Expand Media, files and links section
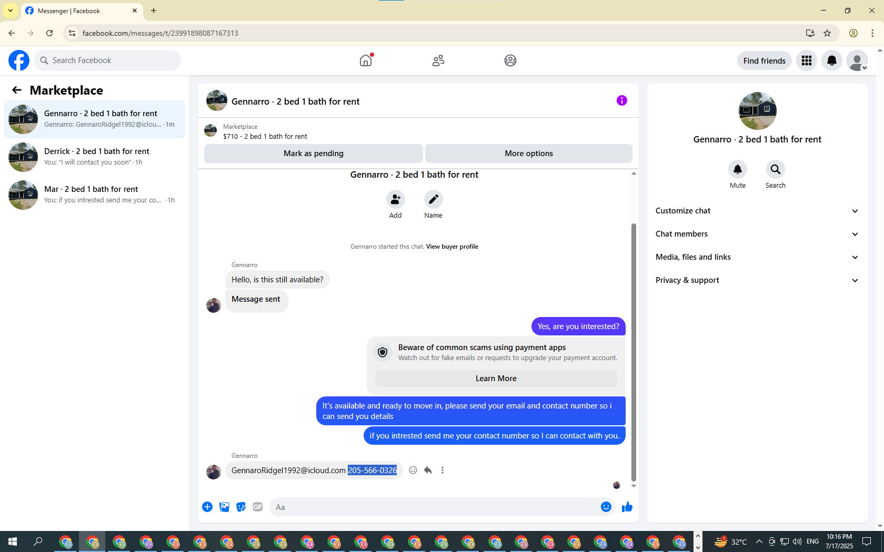The height and width of the screenshot is (552, 884). click(757, 257)
